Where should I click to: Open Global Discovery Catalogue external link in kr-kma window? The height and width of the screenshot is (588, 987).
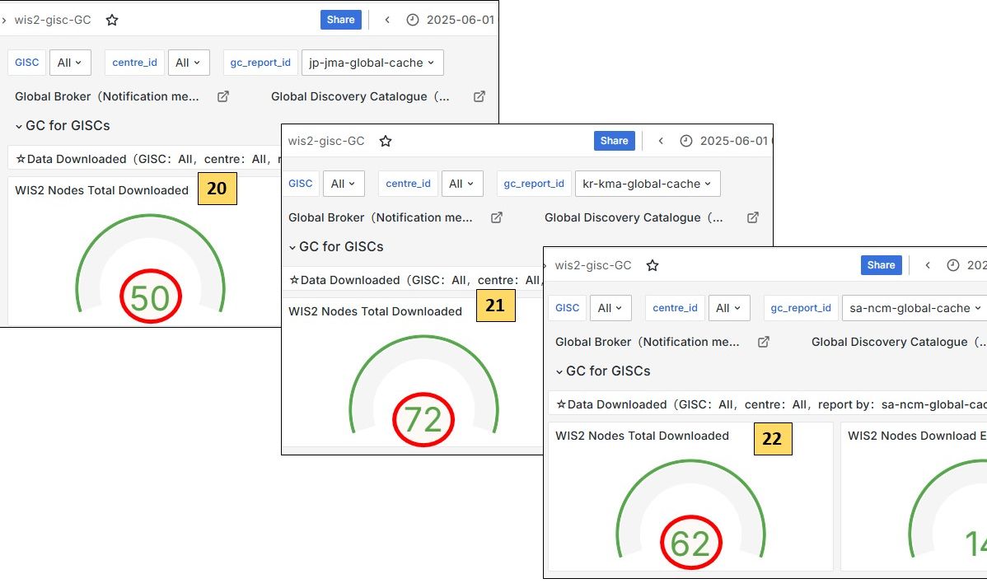tap(753, 217)
